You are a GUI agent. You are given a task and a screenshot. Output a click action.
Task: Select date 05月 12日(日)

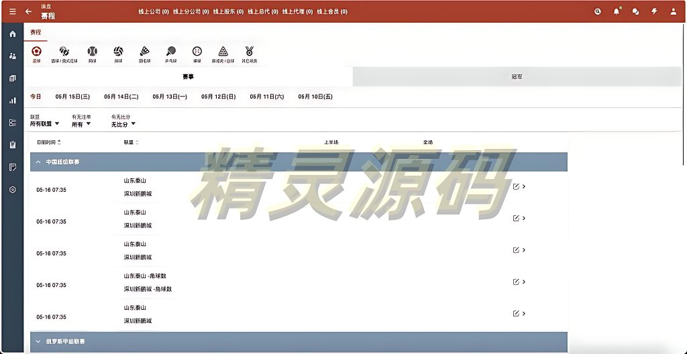coord(218,97)
